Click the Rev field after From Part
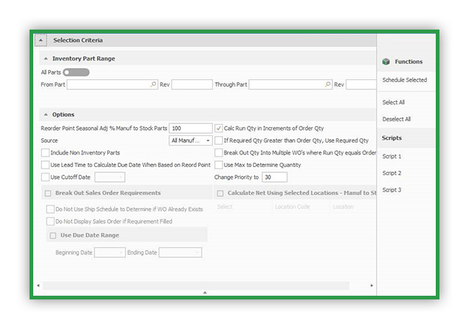 pos(192,84)
